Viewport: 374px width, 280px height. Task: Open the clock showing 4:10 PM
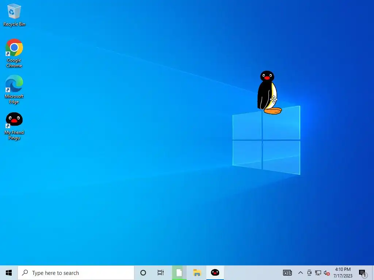pyautogui.click(x=343, y=273)
